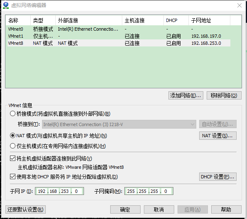Screen dimensions: 247x219
Task: Click the Intel(R) Ethernet Connectio... cell
Action: pyautogui.click(x=88, y=29)
